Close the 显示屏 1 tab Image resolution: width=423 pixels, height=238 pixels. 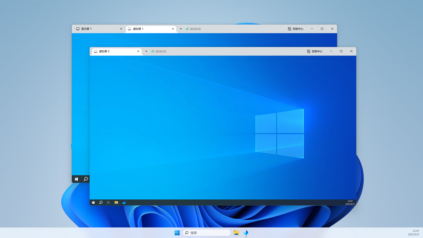(x=121, y=29)
